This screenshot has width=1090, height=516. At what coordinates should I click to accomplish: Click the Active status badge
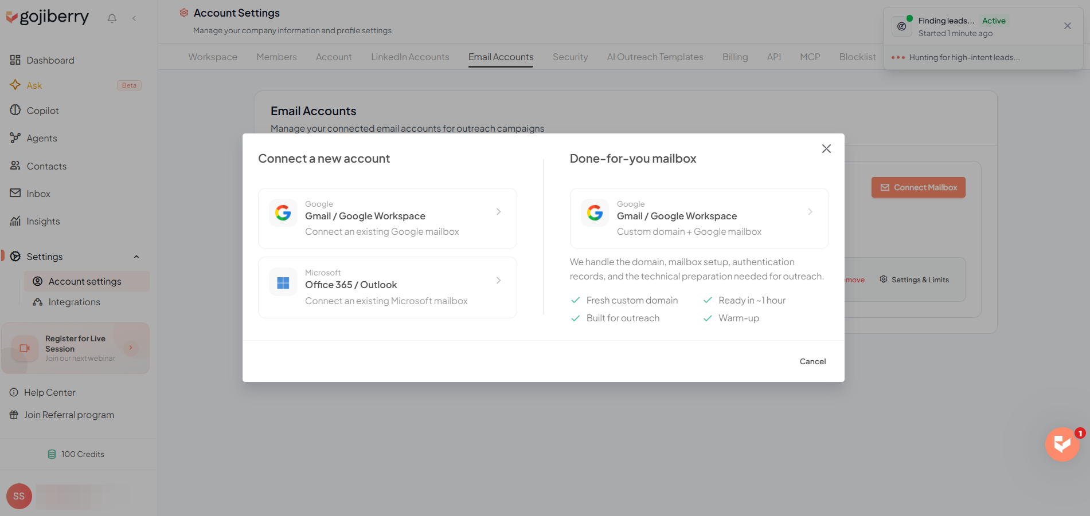point(994,21)
